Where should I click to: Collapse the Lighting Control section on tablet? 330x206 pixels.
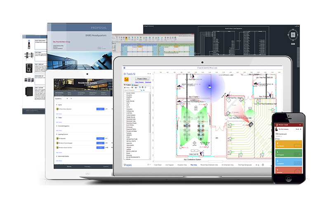pos(57,134)
